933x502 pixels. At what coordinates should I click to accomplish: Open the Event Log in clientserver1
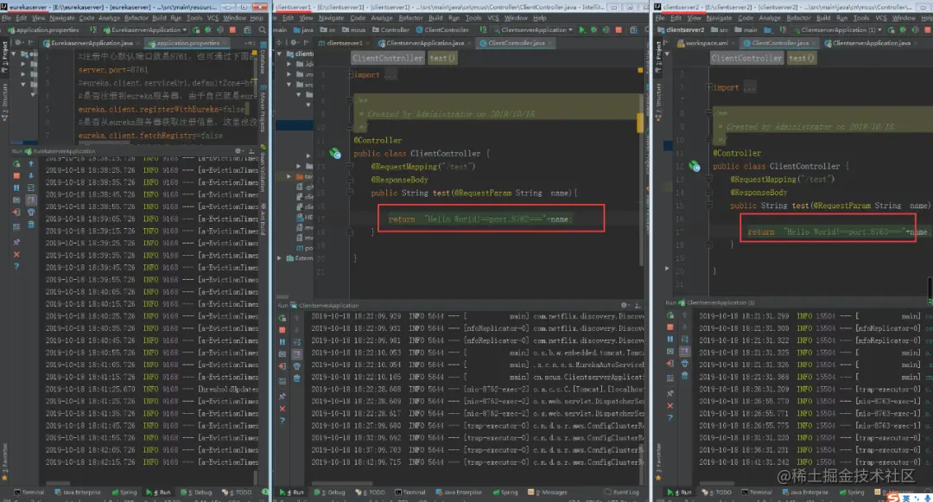pos(621,492)
